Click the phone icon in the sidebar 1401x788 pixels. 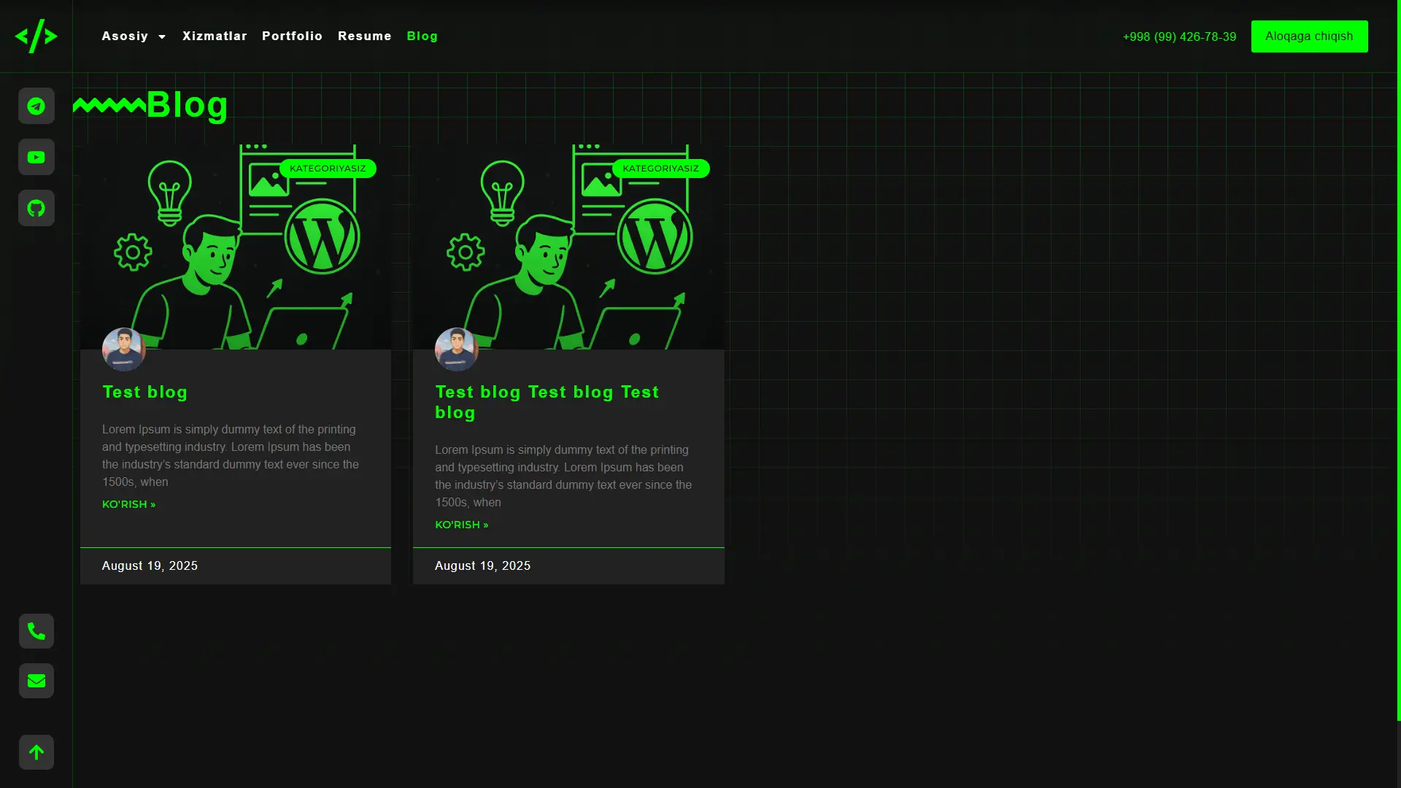(x=36, y=630)
